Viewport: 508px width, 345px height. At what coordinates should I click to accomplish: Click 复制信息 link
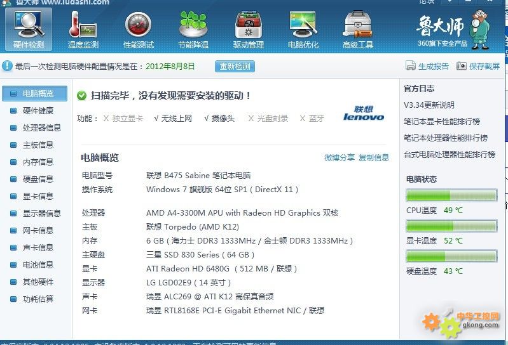point(374,158)
